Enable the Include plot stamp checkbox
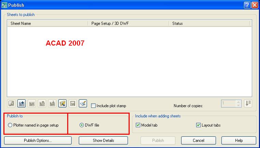This screenshot has height=148, width=260. tap(93, 106)
